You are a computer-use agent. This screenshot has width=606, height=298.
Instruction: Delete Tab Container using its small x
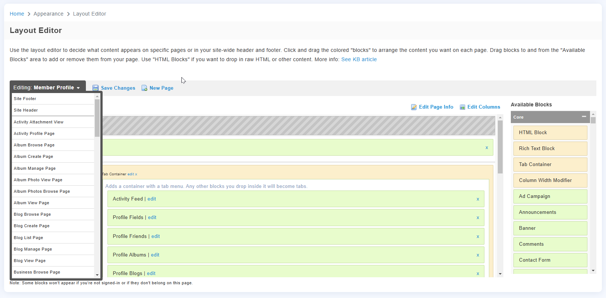[136, 174]
